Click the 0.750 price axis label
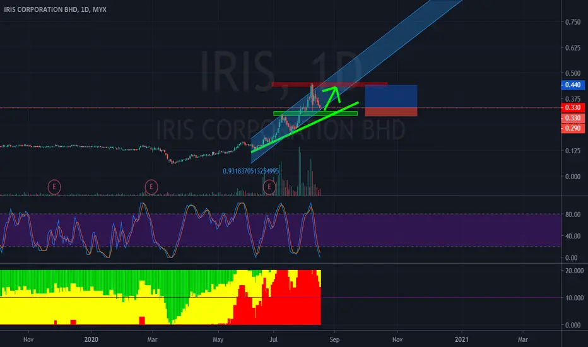The height and width of the screenshot is (347, 588). point(573,22)
